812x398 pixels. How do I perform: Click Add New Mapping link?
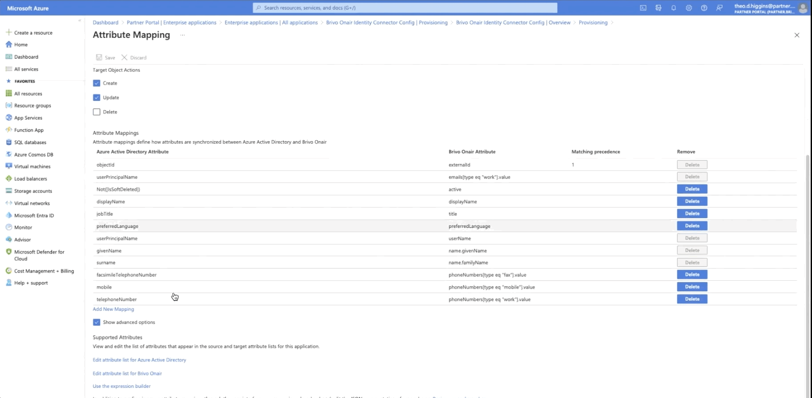coord(113,309)
